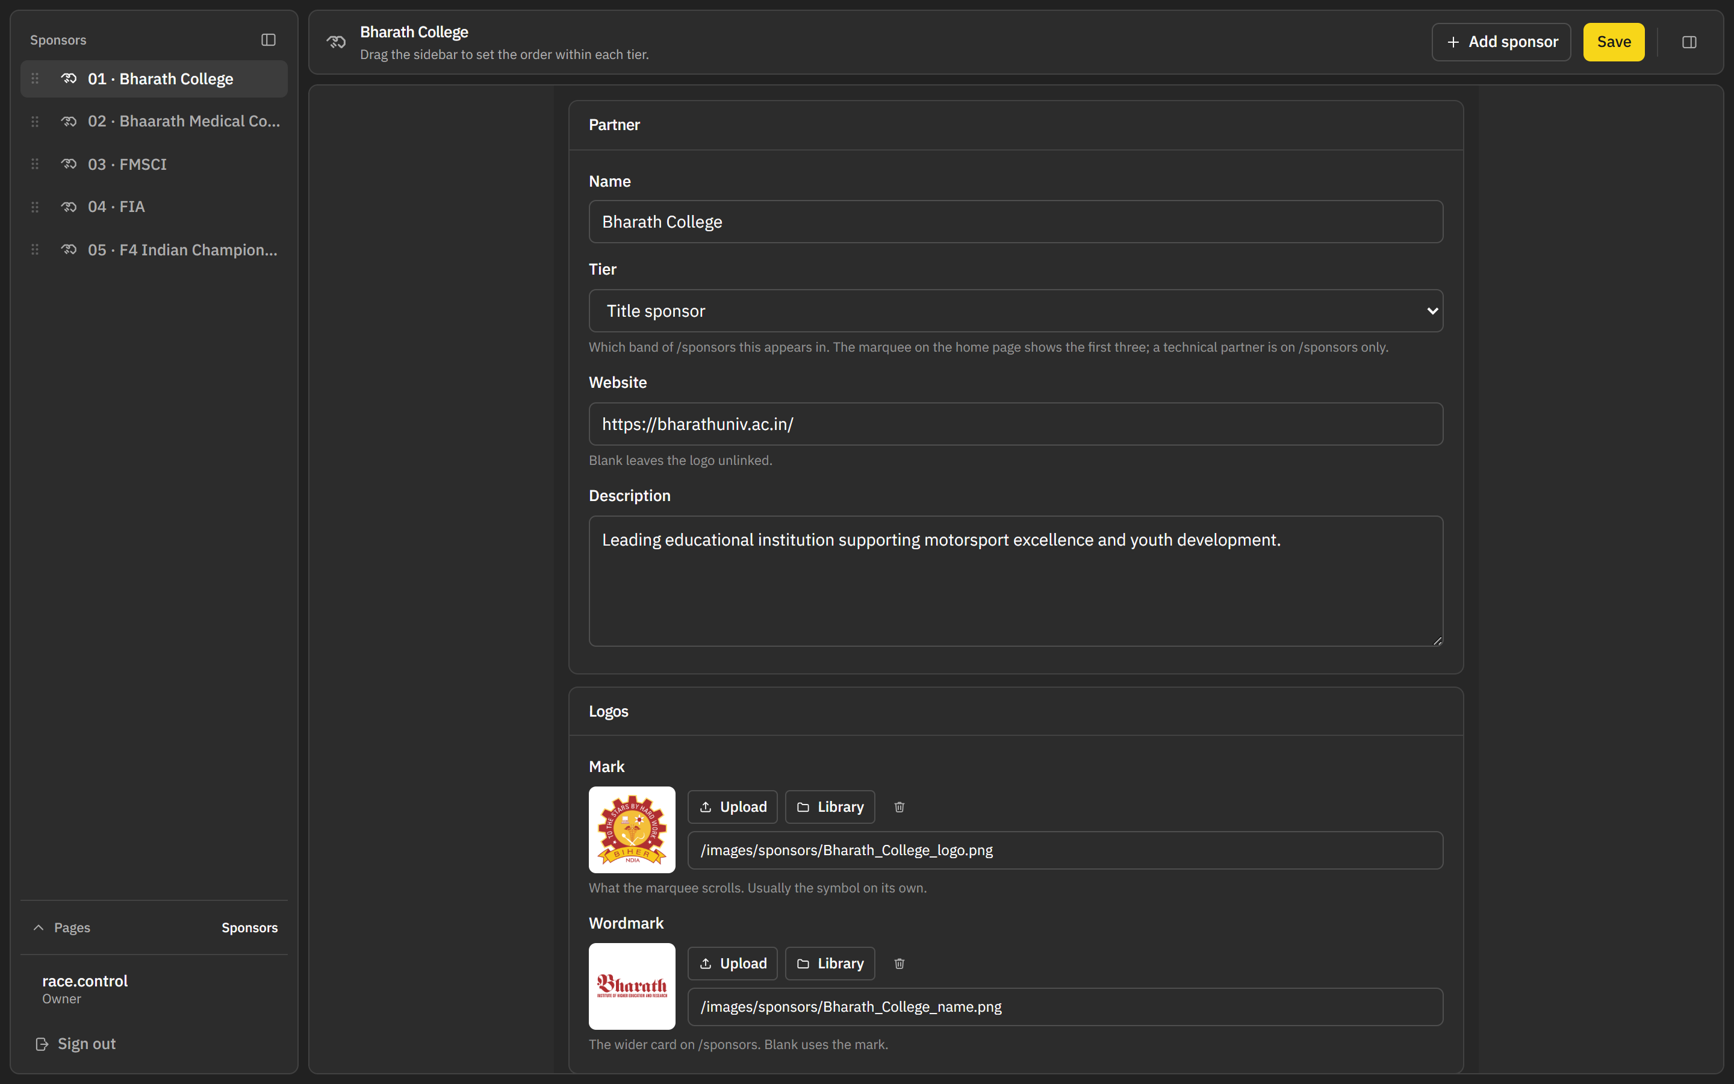Click drag handle for 02 Bhaarath Medical
Viewport: 1734px width, 1084px height.
[x=35, y=122]
